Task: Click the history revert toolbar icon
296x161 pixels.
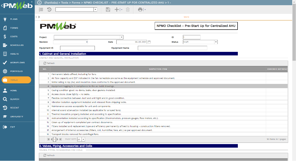Action: click(49, 10)
